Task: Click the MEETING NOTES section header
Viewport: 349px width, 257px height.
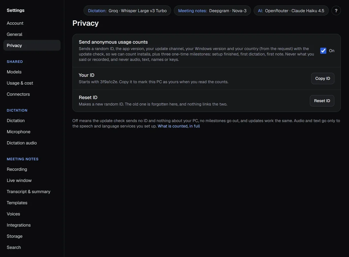Action: pos(22,159)
